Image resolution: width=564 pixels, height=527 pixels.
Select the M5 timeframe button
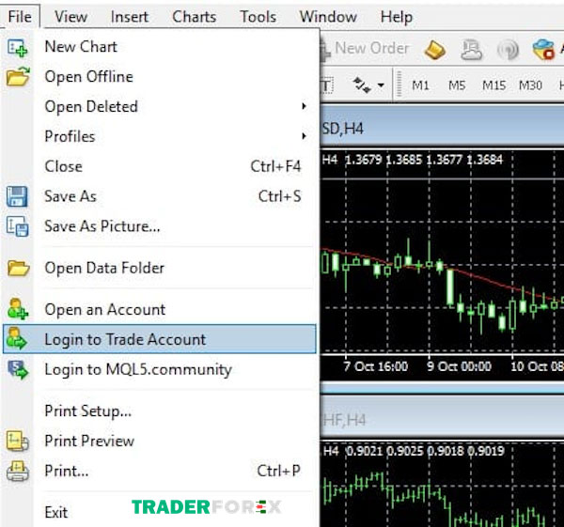(457, 85)
